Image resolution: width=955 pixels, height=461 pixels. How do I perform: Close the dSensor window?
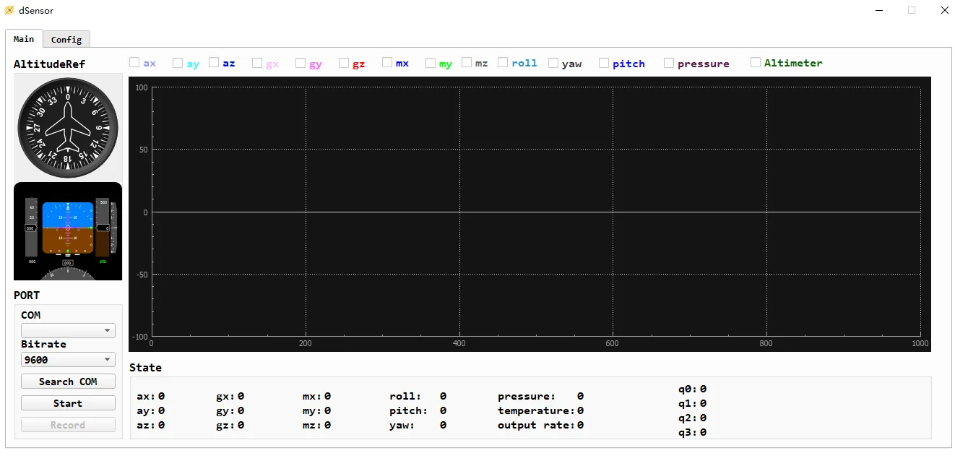coord(944,10)
